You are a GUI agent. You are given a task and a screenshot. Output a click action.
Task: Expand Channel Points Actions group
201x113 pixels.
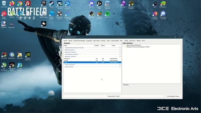click(x=120, y=48)
